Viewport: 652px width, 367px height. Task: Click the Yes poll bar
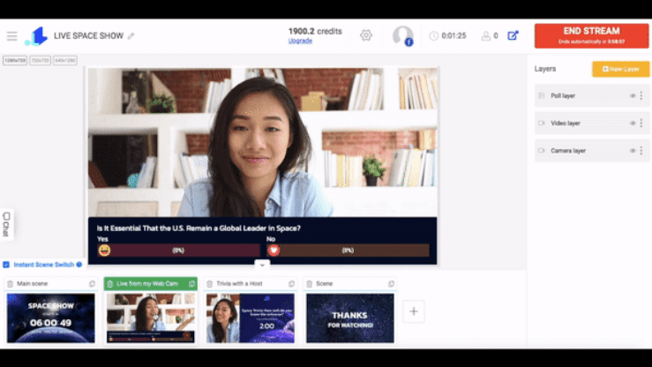pyautogui.click(x=179, y=251)
